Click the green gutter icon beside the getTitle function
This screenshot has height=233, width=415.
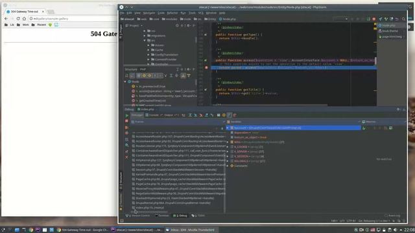click(206, 90)
